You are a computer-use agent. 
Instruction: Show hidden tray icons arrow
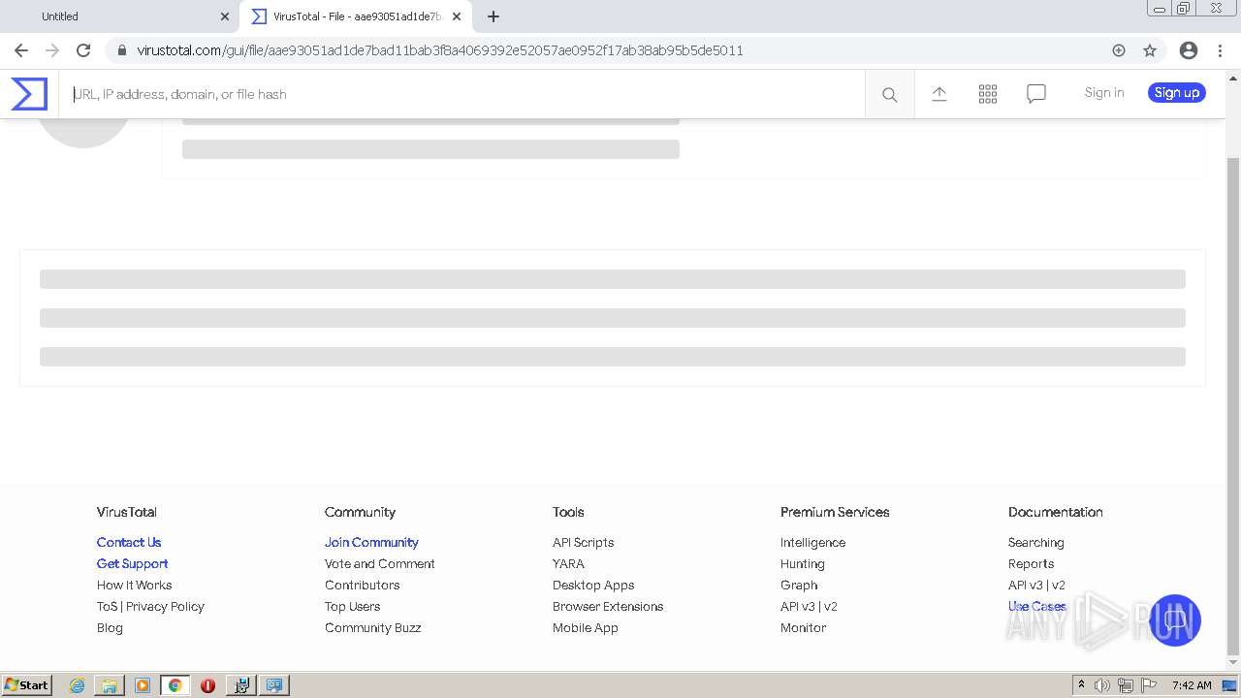(x=1081, y=684)
